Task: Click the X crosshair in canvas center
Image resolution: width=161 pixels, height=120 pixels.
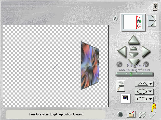Action: (x=56, y=66)
